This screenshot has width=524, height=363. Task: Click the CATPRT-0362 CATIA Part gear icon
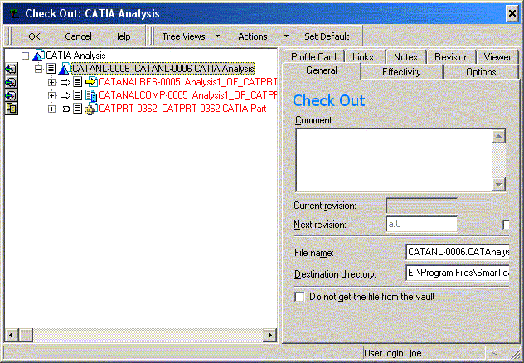pyautogui.click(x=91, y=109)
